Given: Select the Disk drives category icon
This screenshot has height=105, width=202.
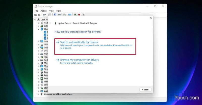Looking at the screenshot, I should tap(42, 45).
